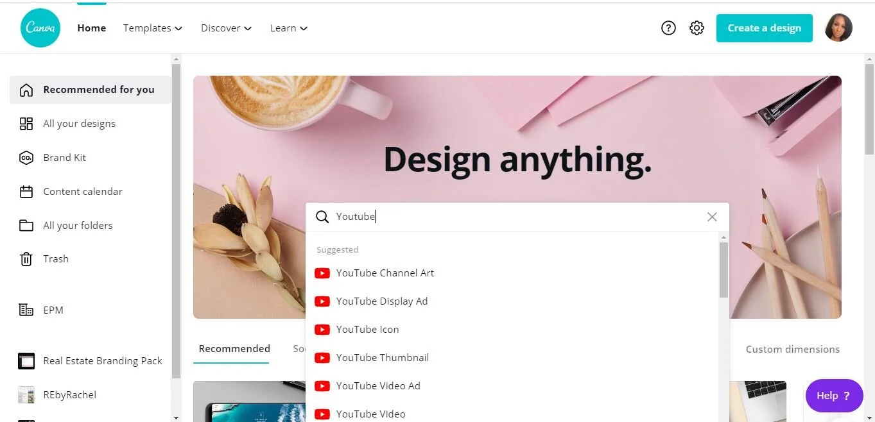This screenshot has width=875, height=422.
Task: Click the Brand Kit hexagon icon
Action: click(26, 158)
